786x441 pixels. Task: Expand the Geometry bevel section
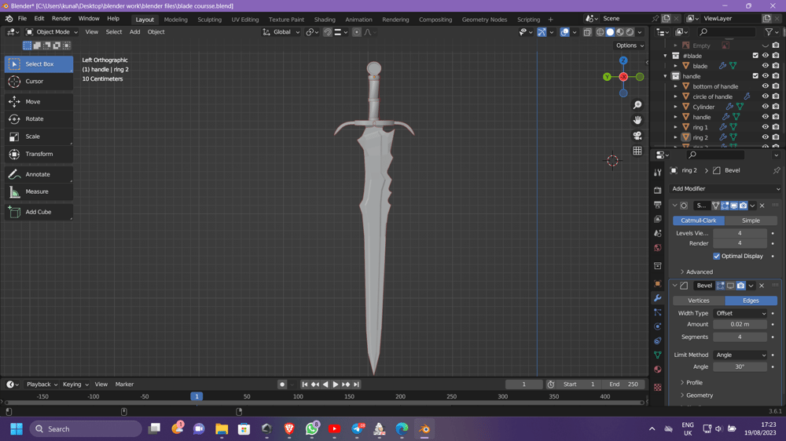coord(696,395)
